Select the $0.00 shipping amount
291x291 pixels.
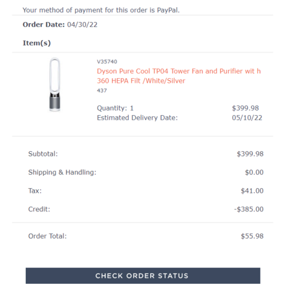254,172
